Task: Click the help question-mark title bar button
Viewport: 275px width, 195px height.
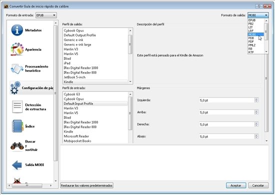Action: click(259, 6)
